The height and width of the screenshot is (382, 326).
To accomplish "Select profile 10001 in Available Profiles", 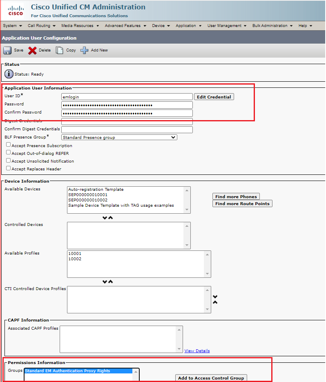I will 75,253.
